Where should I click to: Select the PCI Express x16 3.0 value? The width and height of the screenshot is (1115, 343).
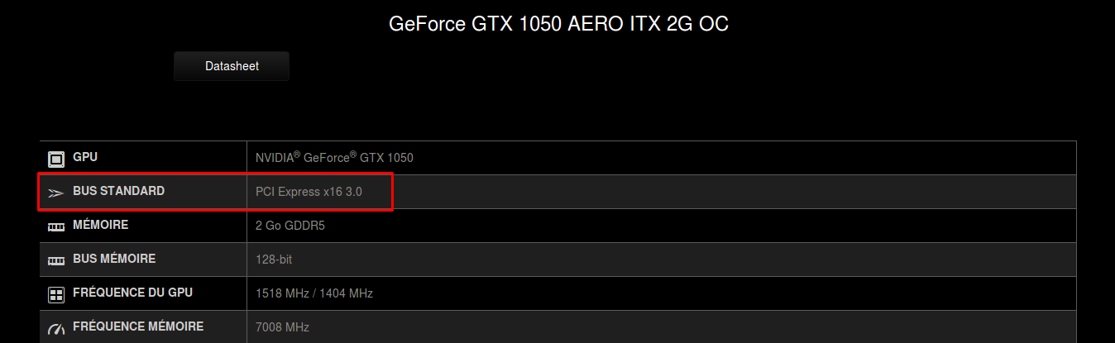click(309, 192)
